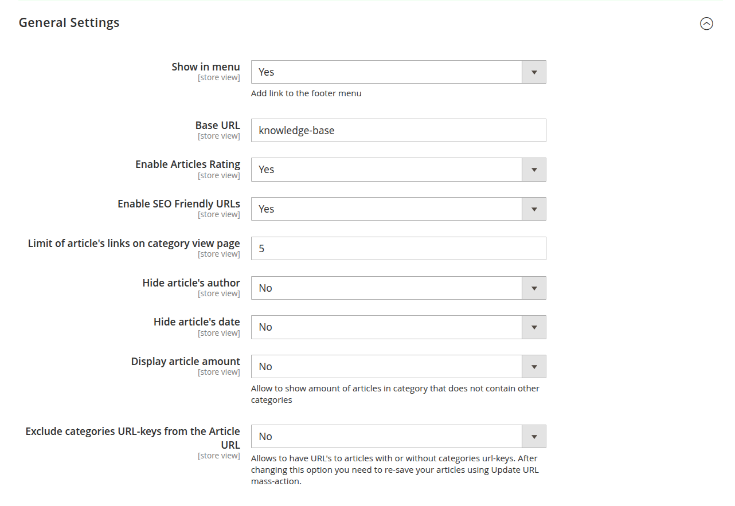This screenshot has width=735, height=506.
Task: Click the knowledge-base text field
Action: tap(398, 130)
